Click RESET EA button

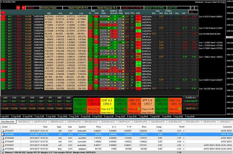[x=191, y=108]
